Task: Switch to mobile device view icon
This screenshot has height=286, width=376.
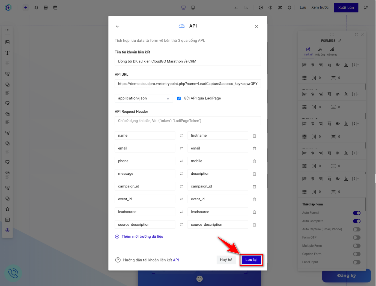Action: pyautogui.click(x=193, y=8)
